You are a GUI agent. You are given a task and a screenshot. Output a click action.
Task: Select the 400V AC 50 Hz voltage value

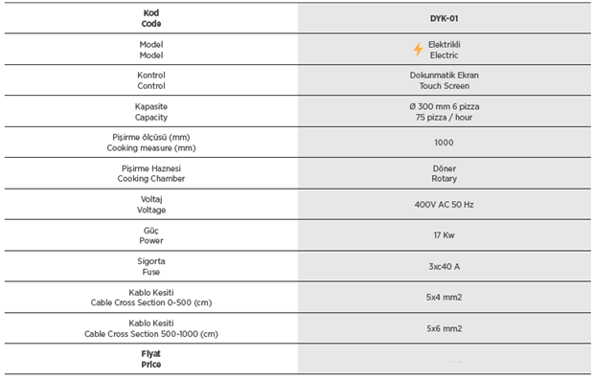[x=444, y=205]
